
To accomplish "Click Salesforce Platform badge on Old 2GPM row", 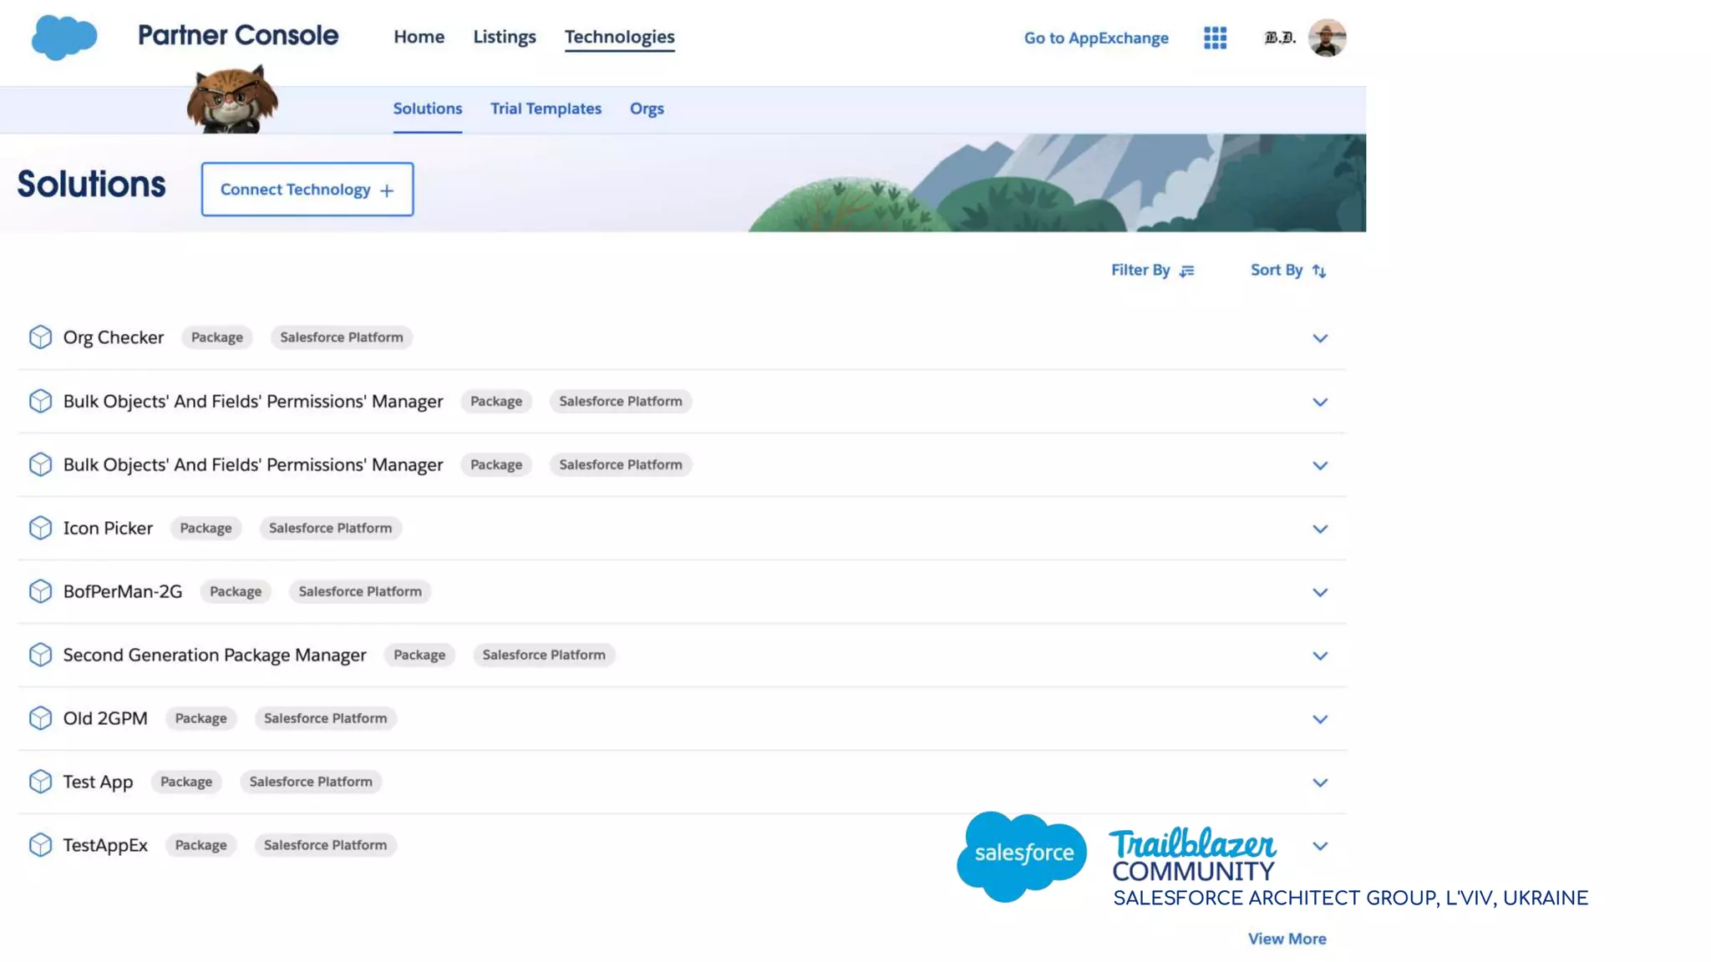I will click(326, 718).
